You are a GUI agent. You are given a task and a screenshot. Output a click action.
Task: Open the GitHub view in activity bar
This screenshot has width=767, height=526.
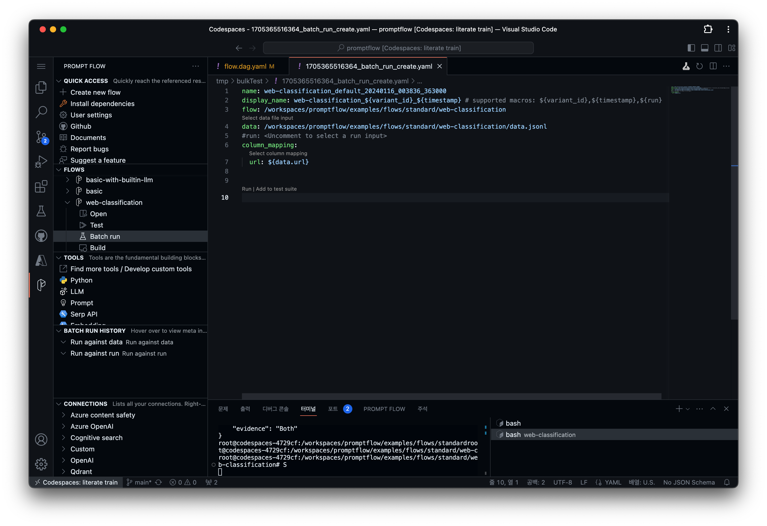point(41,236)
